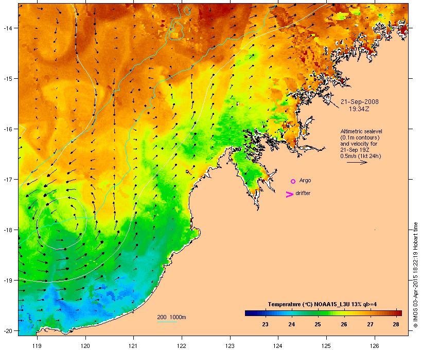This screenshot has height=350, width=422.
Task: Click the longitude axis label 121
Action: pyautogui.click(x=133, y=346)
